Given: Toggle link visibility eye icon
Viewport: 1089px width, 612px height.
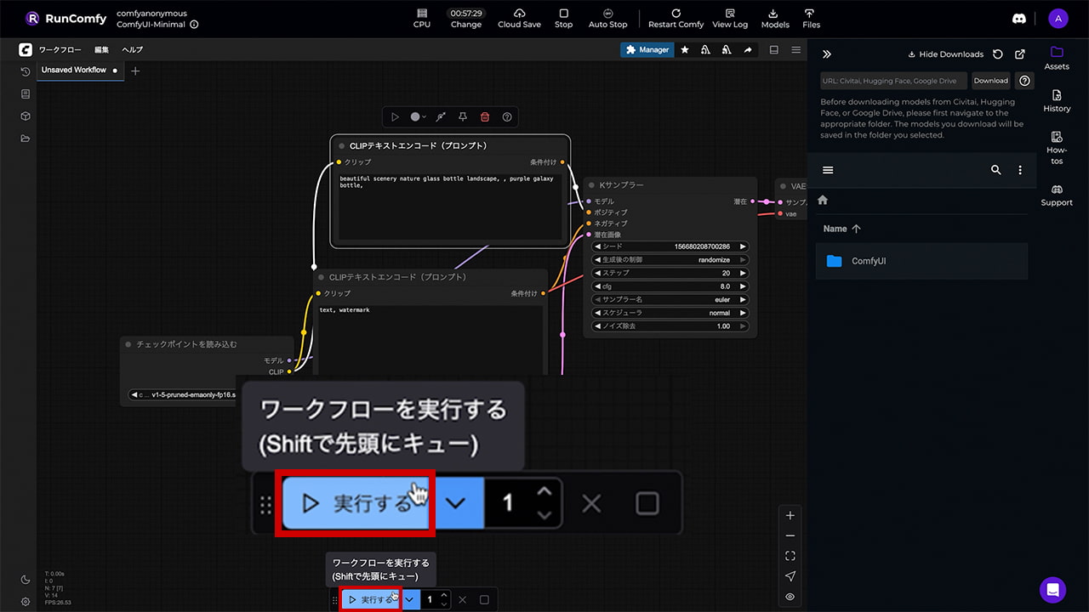Looking at the screenshot, I should coord(790,597).
